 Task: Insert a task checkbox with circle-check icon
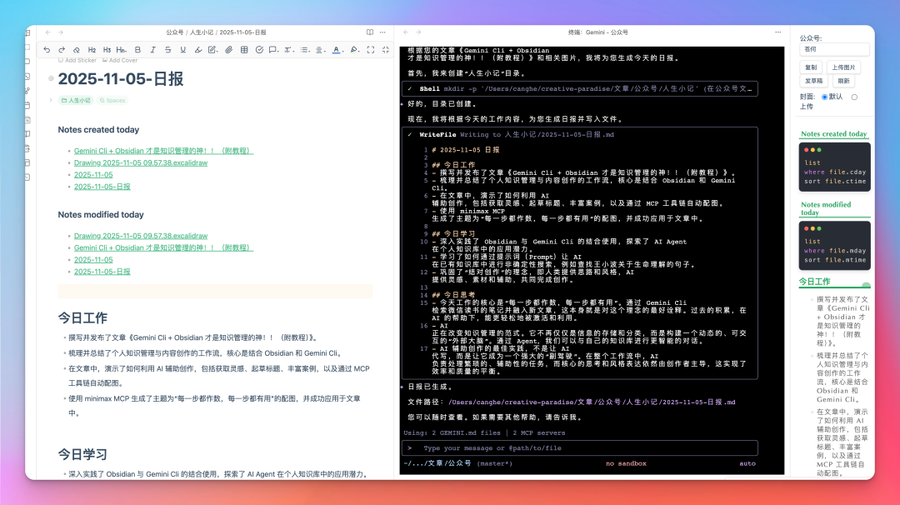[x=259, y=50]
